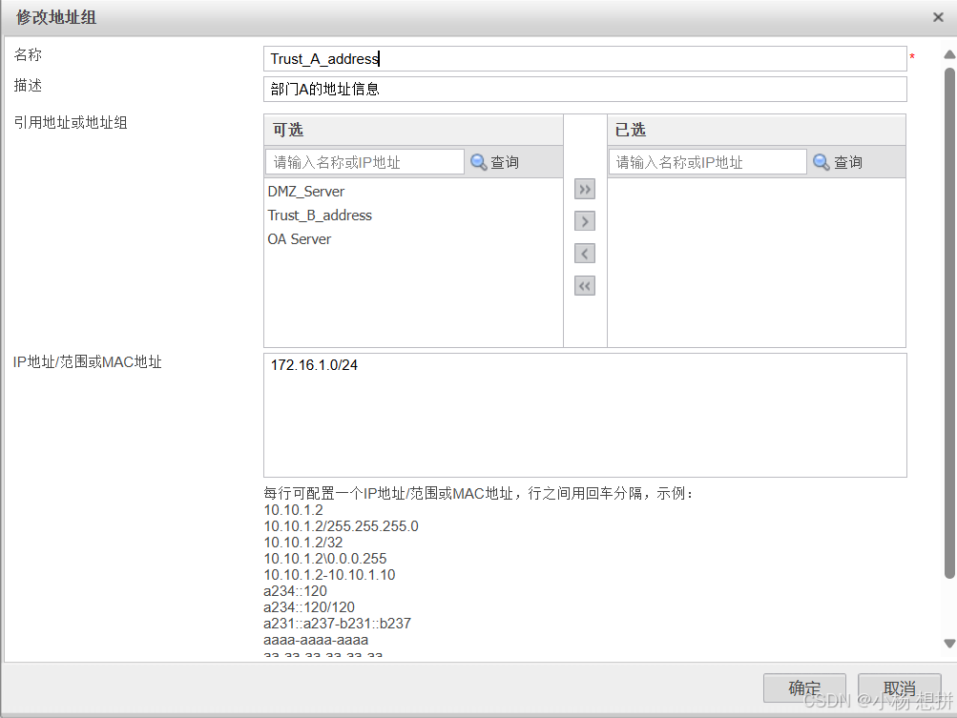Click 查询 text in the 可选 panel

505,162
